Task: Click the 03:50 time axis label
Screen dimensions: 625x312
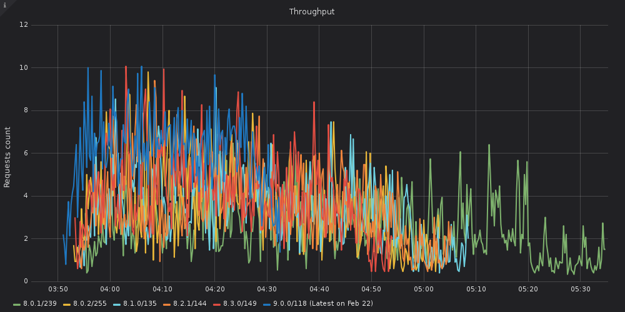Action: tap(58, 290)
